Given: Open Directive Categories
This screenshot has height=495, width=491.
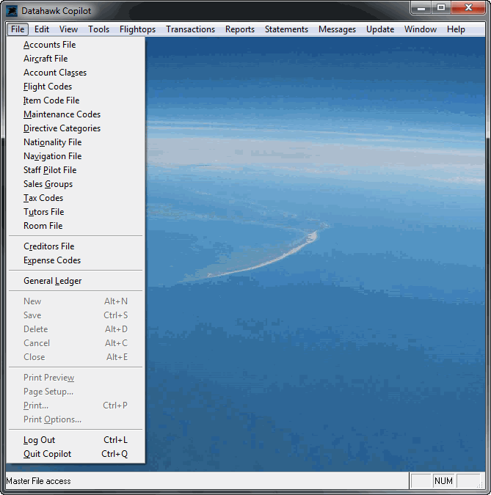Looking at the screenshot, I should tap(76, 128).
